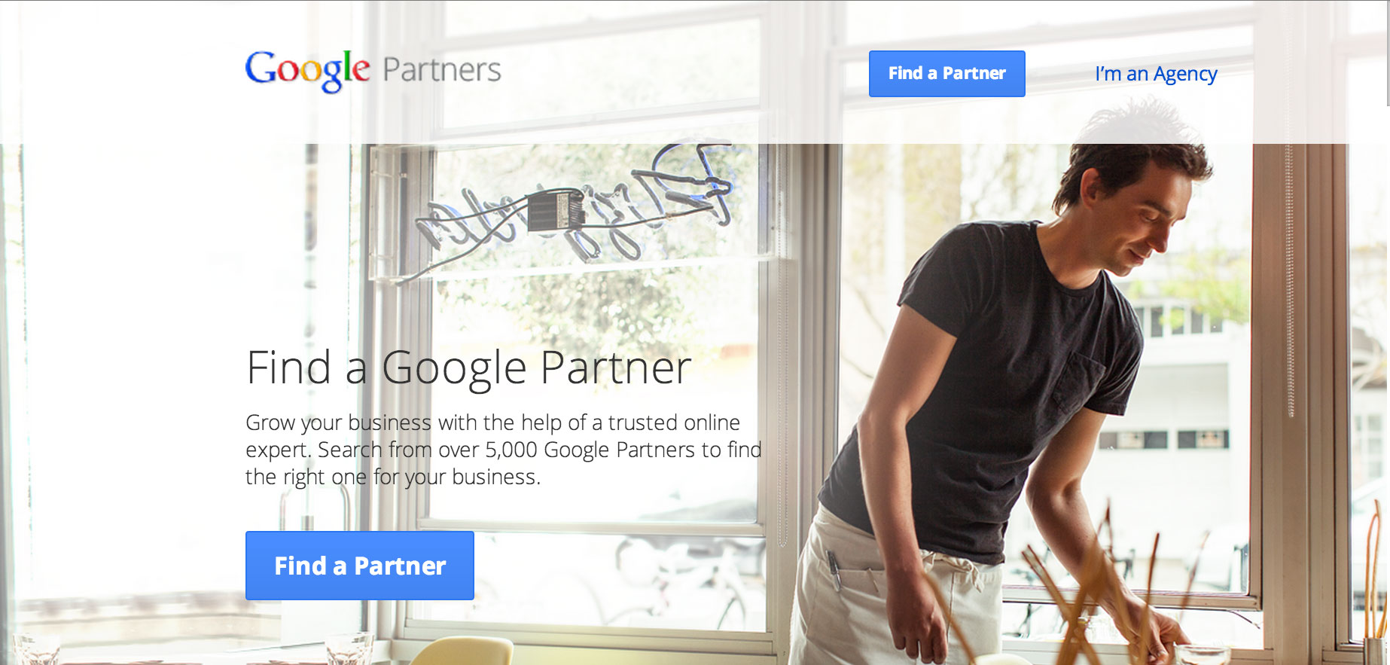Click the gray Partners wordmark beside Google

[442, 70]
